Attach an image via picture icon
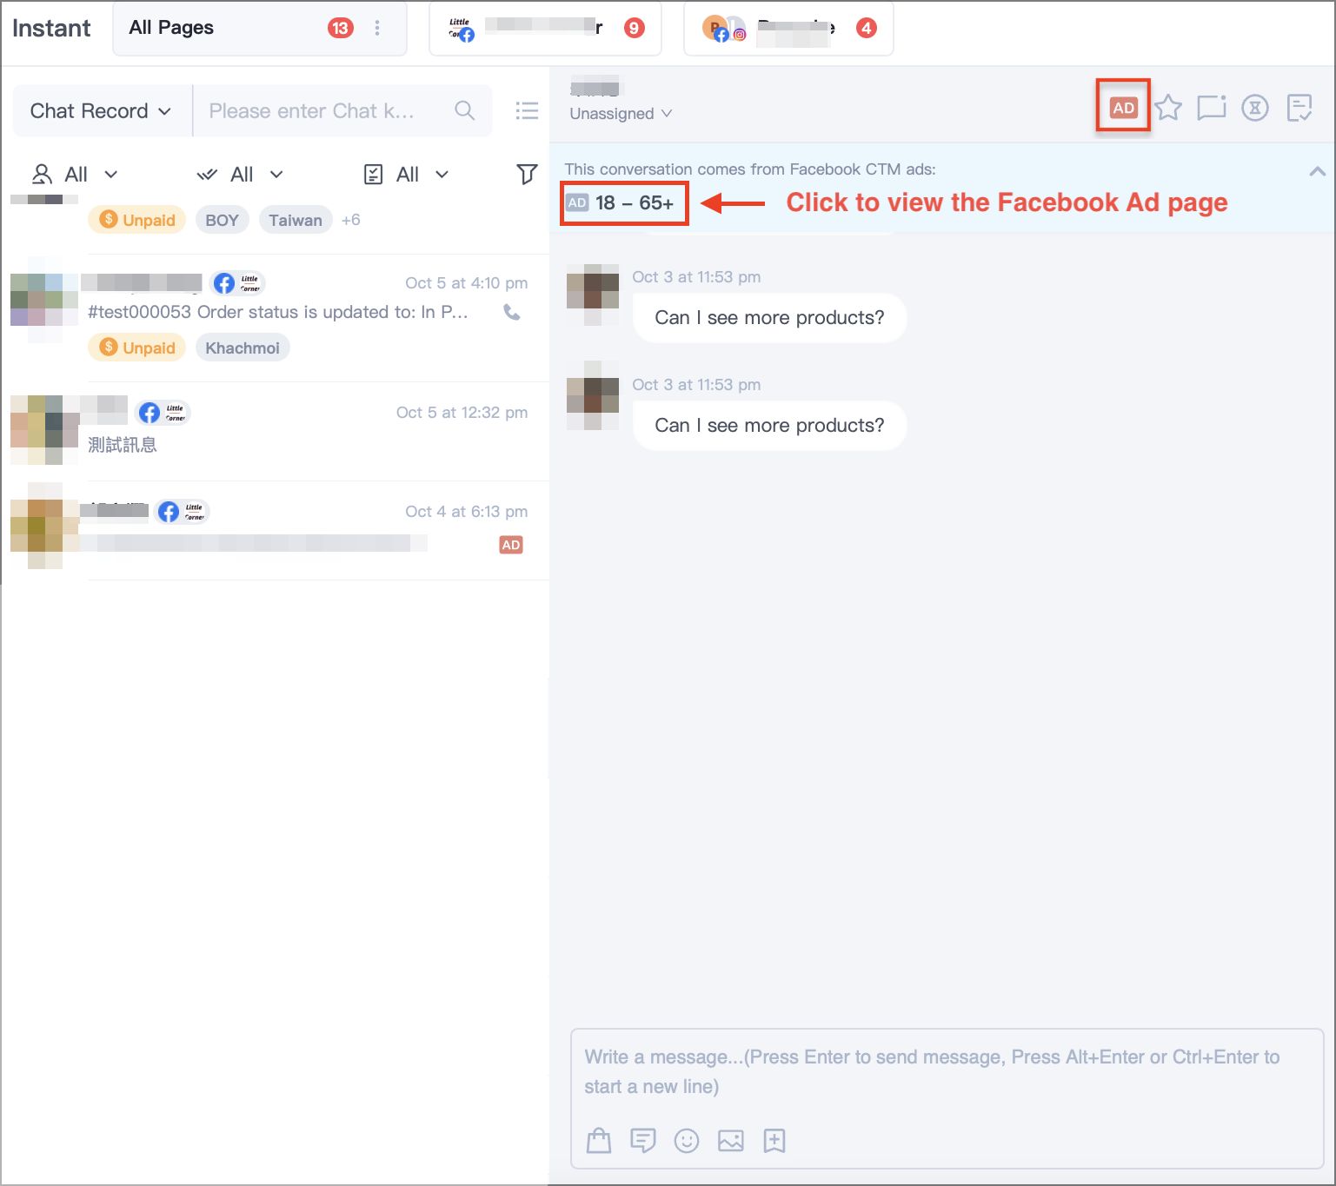The width and height of the screenshot is (1336, 1186). pyautogui.click(x=731, y=1140)
